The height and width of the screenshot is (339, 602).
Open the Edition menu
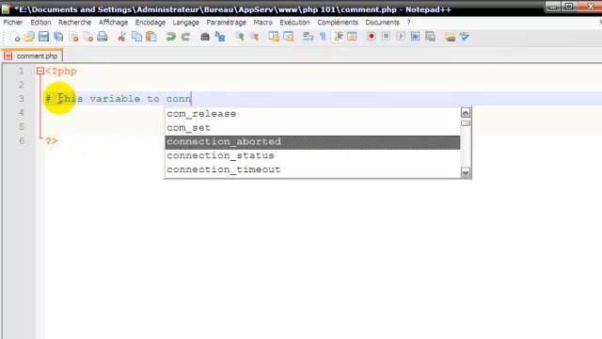tap(40, 23)
